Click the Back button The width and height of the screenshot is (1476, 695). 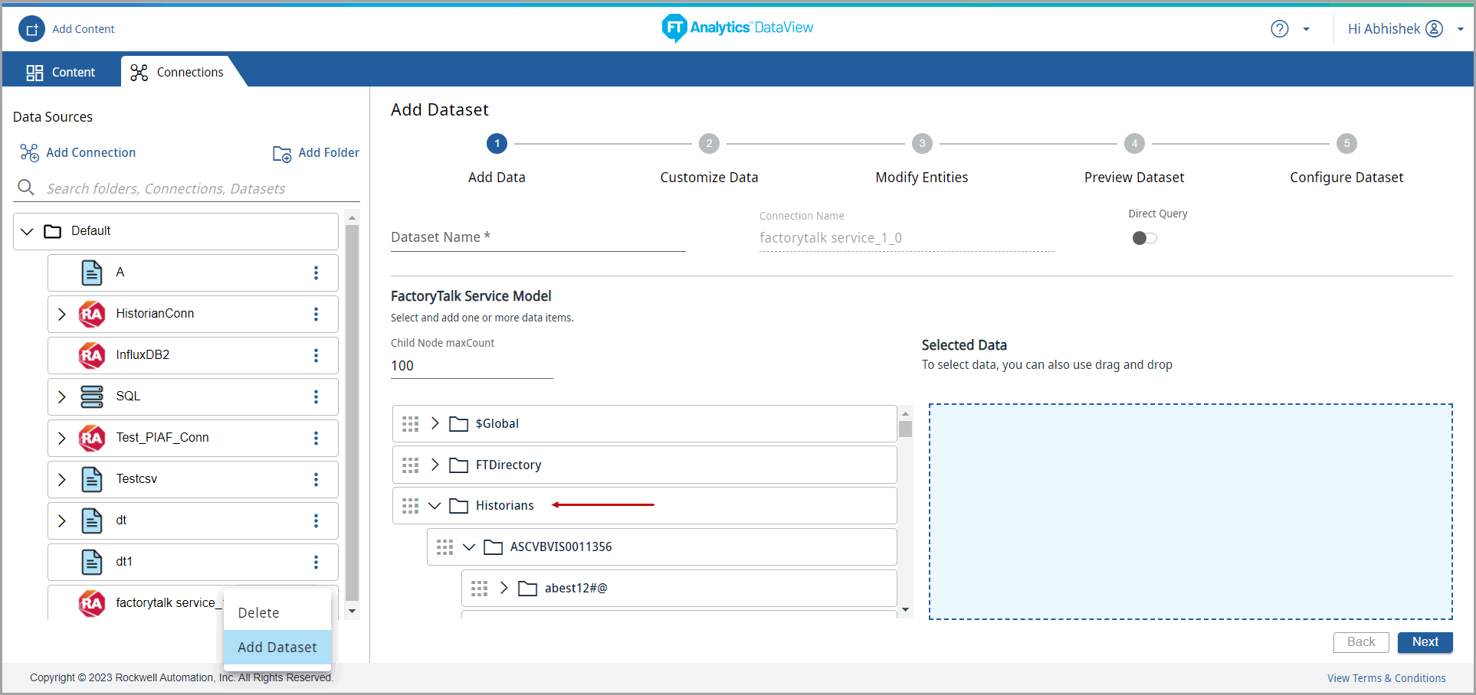(x=1361, y=642)
